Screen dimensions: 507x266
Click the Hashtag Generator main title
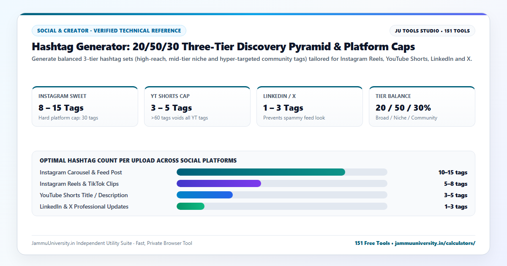pyautogui.click(x=224, y=46)
